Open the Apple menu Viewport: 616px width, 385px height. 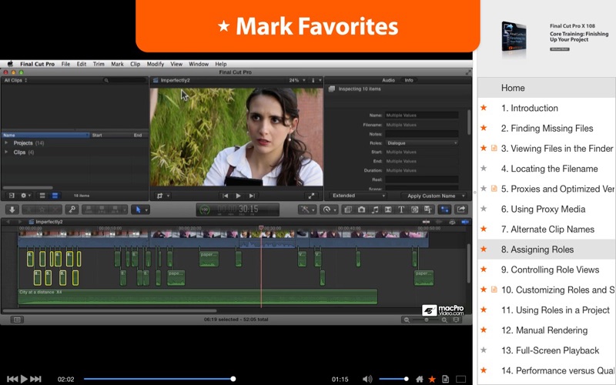10,64
